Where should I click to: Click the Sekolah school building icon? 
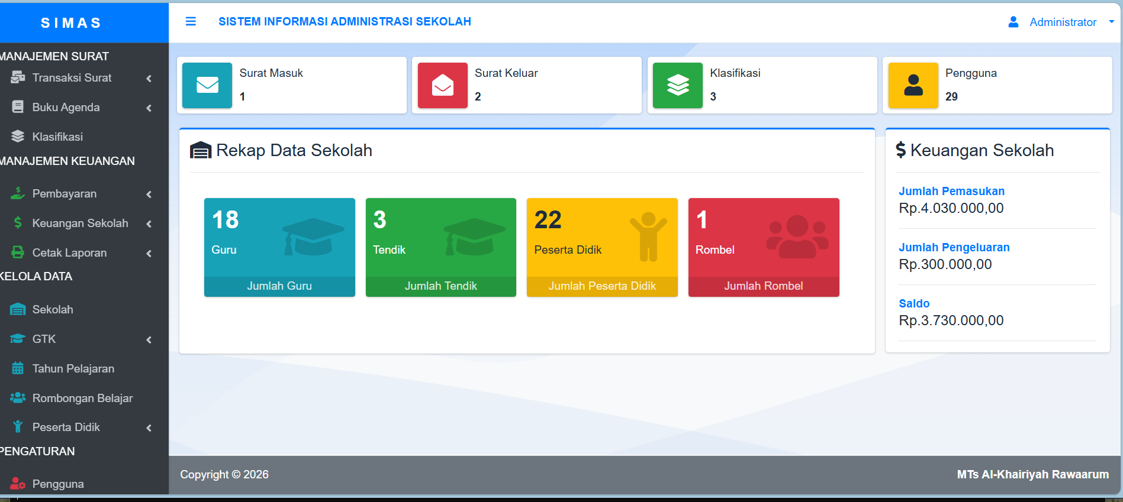(18, 309)
